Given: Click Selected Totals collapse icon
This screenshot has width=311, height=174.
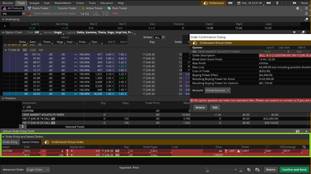Looking at the screenshot, I should click(x=22, y=126).
